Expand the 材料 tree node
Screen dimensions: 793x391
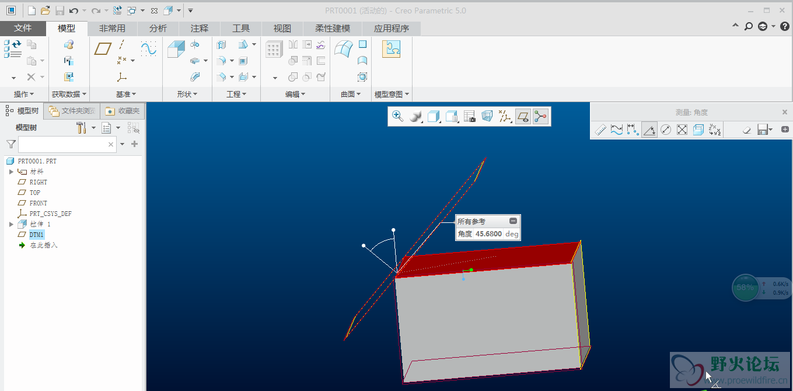[11, 172]
